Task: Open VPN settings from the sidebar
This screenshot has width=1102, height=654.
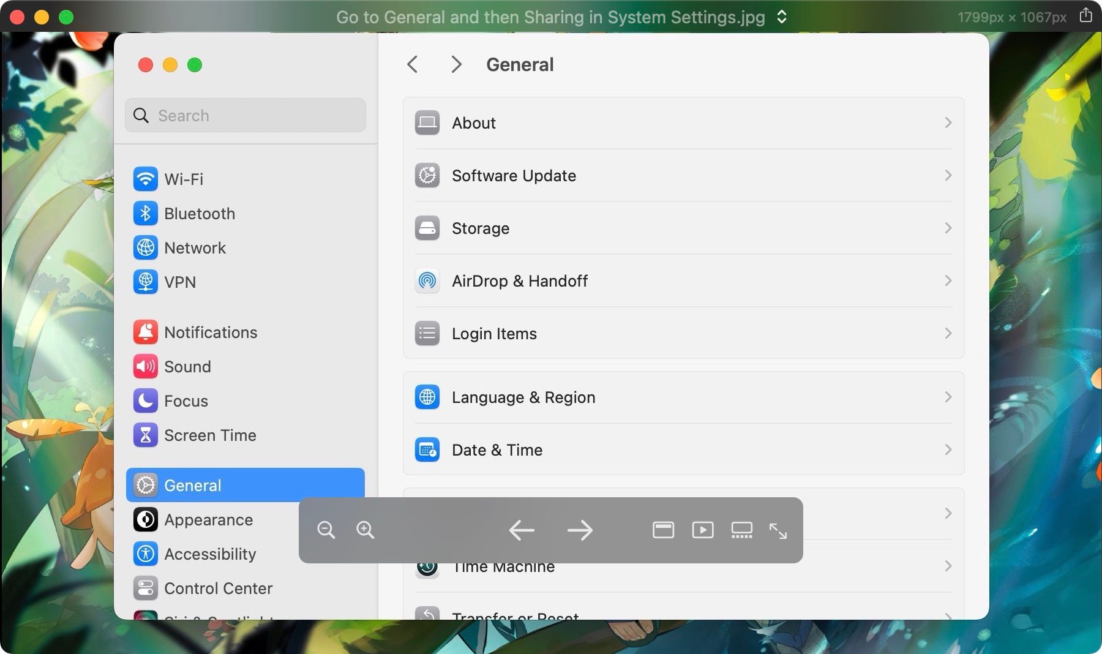Action: click(x=146, y=282)
